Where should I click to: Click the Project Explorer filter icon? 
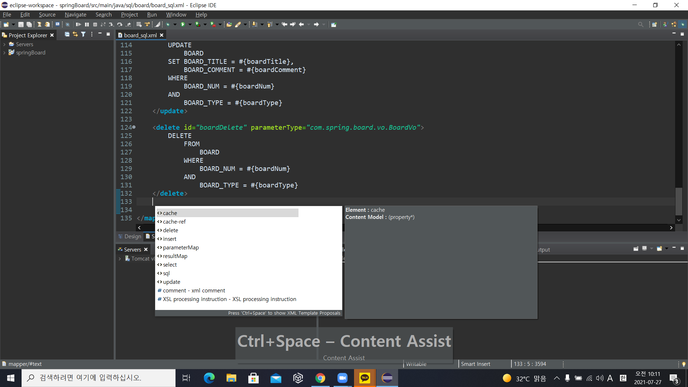pos(83,34)
